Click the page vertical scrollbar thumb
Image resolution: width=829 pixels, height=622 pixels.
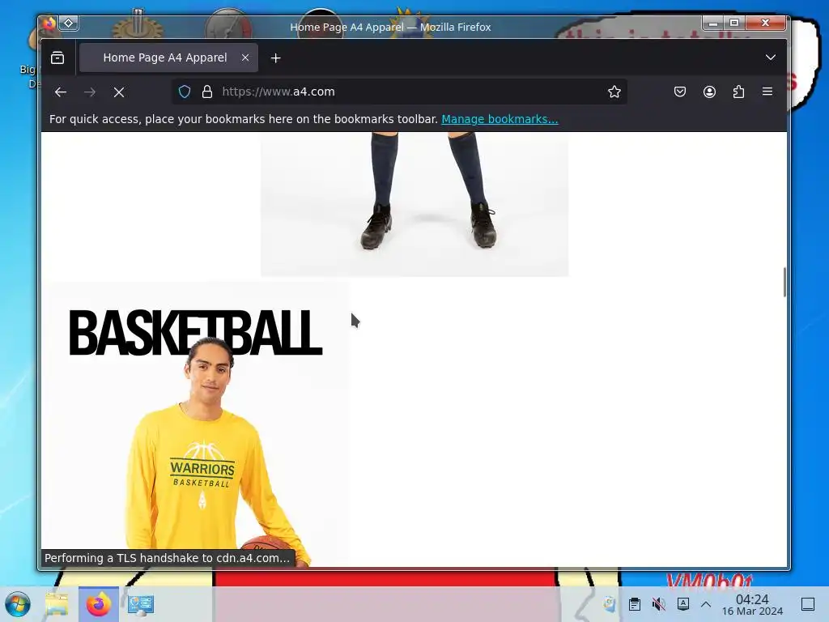coord(784,283)
